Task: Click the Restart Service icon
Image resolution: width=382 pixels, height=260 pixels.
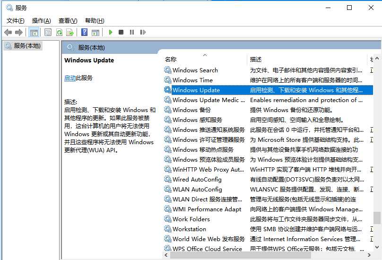Action: pos(143,32)
